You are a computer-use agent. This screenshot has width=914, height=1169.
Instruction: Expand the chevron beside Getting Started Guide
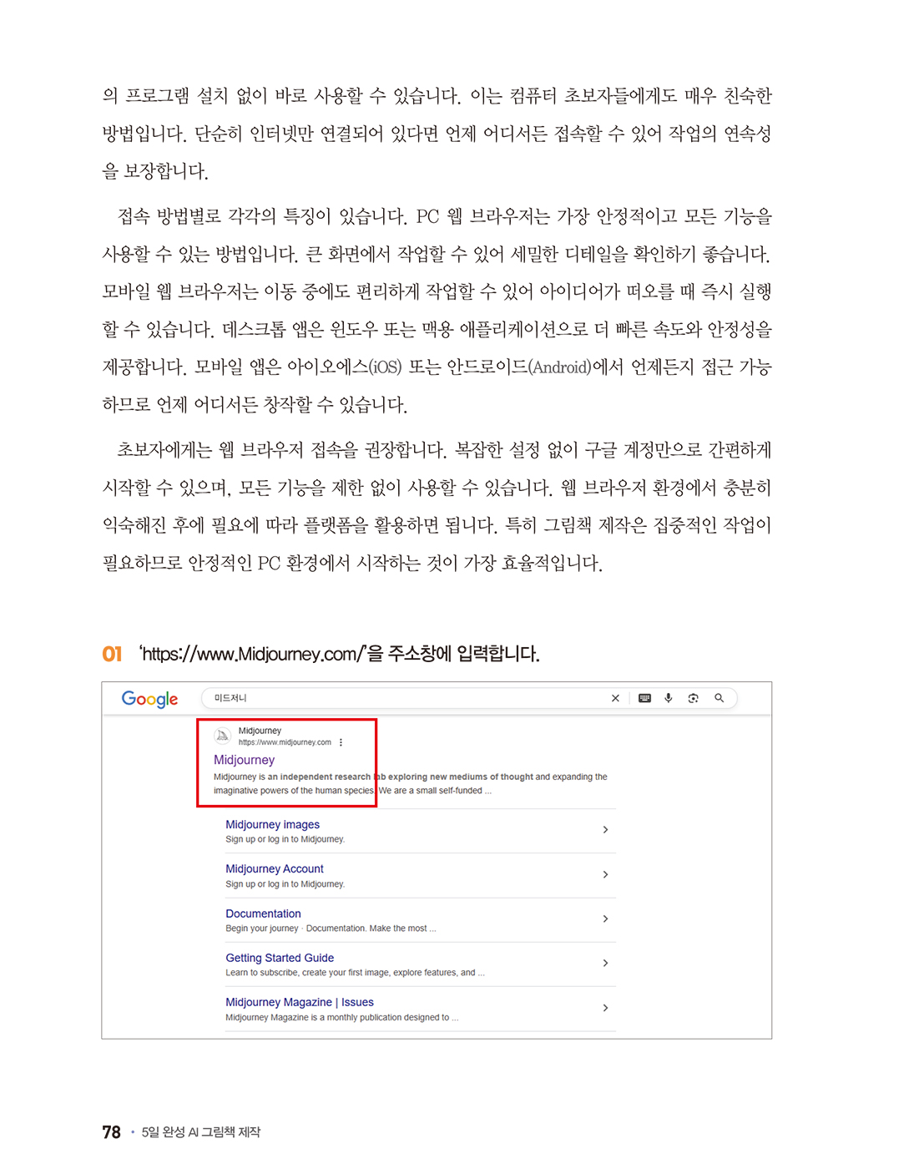pos(605,963)
